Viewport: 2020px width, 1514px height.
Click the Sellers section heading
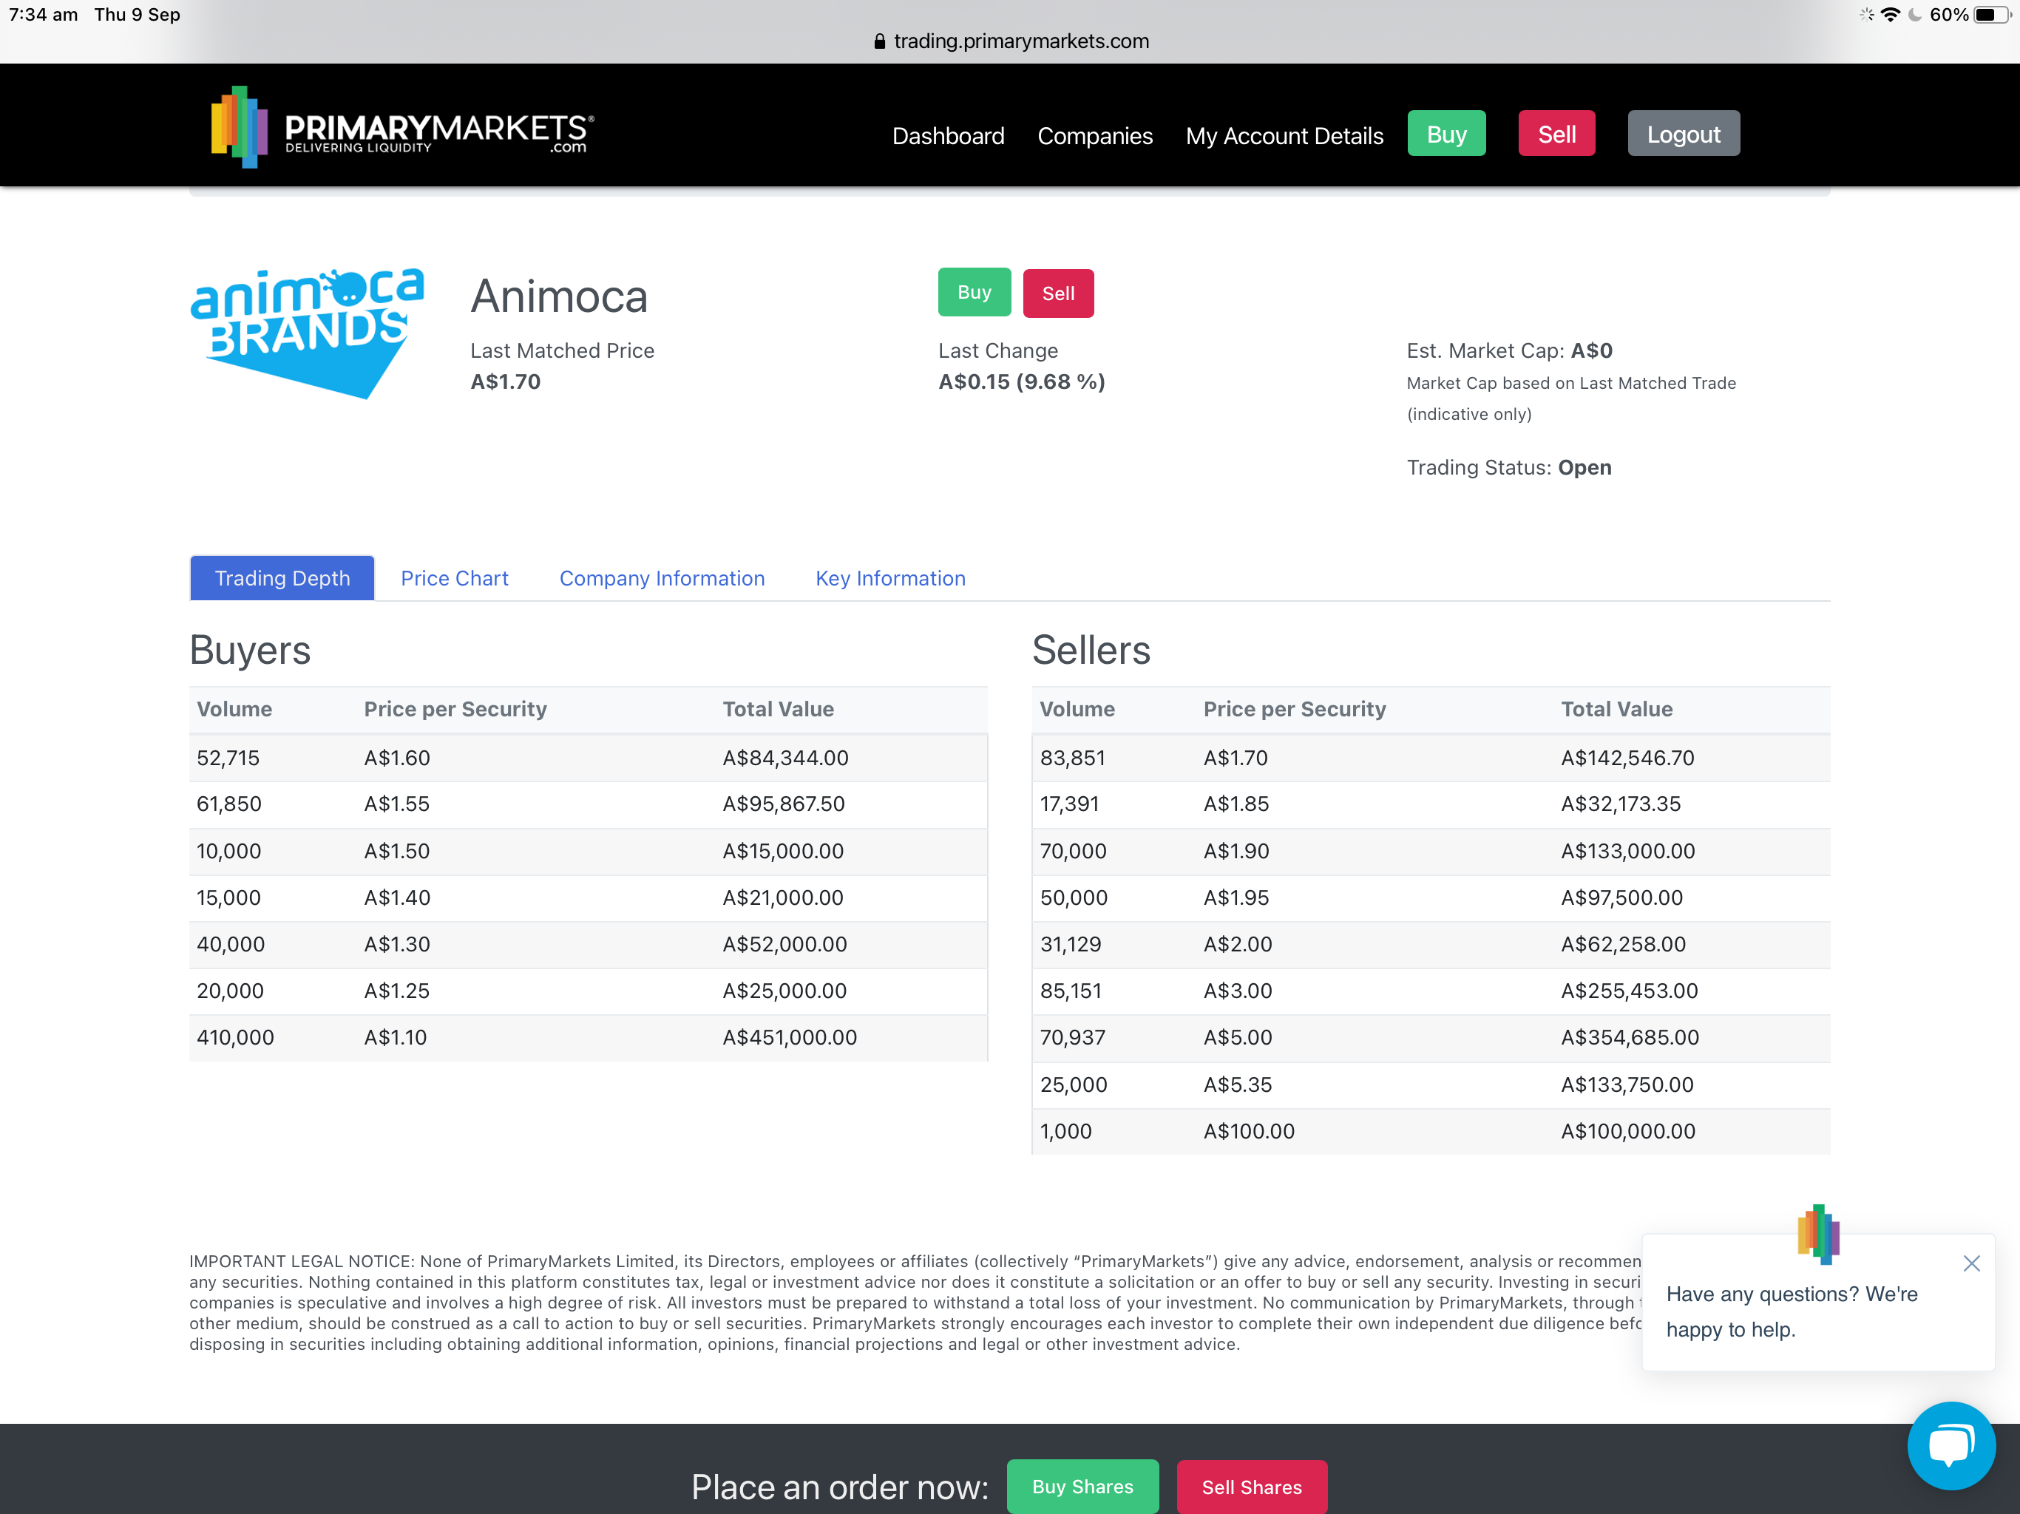(x=1091, y=649)
